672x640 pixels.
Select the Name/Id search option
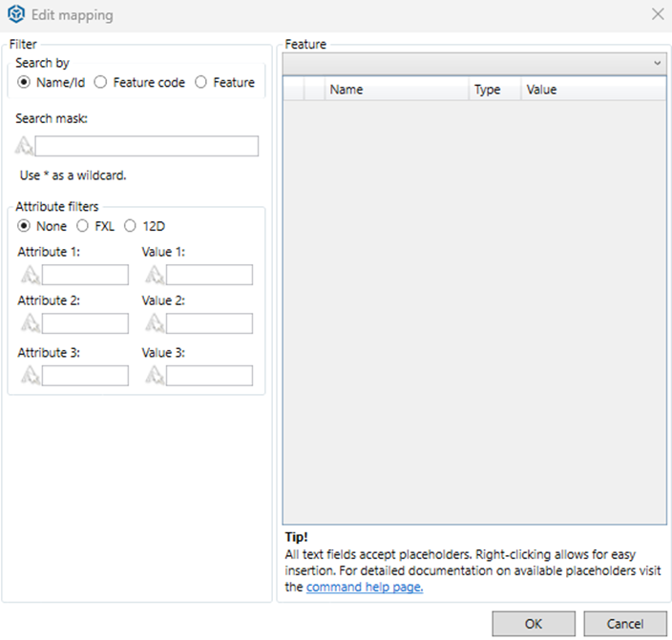tap(25, 83)
